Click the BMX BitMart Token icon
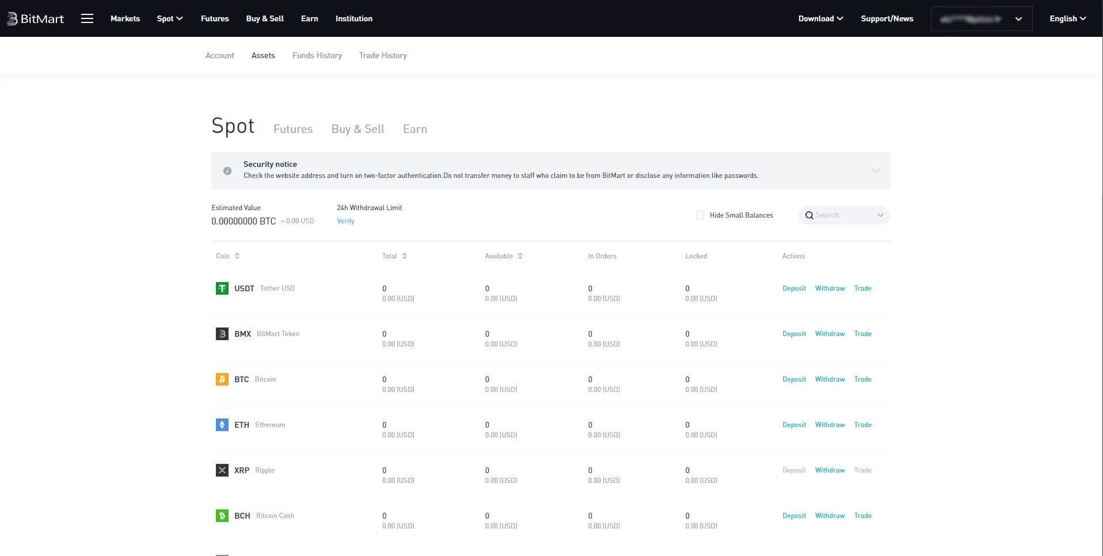The width and height of the screenshot is (1103, 556). (222, 334)
